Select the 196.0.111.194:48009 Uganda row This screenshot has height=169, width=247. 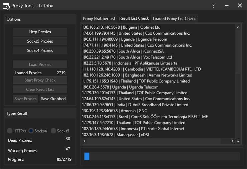pyautogui.click(x=158, y=39)
